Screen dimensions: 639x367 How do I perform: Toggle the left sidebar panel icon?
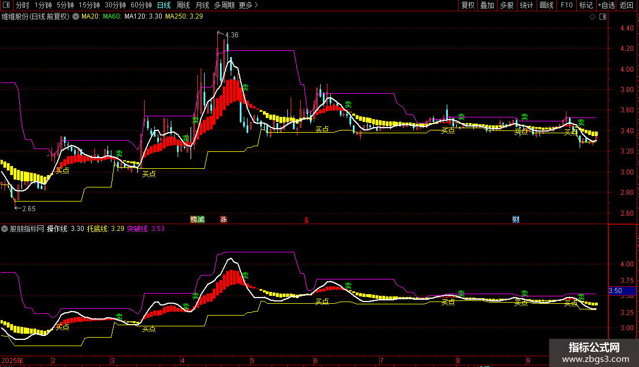tap(6, 5)
